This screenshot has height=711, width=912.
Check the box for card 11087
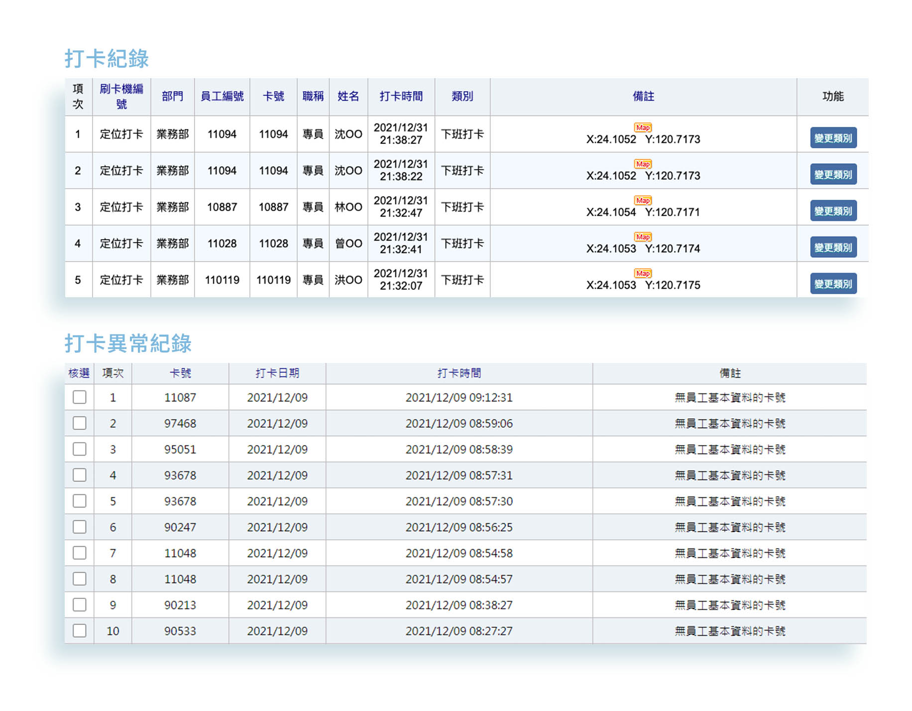pos(80,397)
